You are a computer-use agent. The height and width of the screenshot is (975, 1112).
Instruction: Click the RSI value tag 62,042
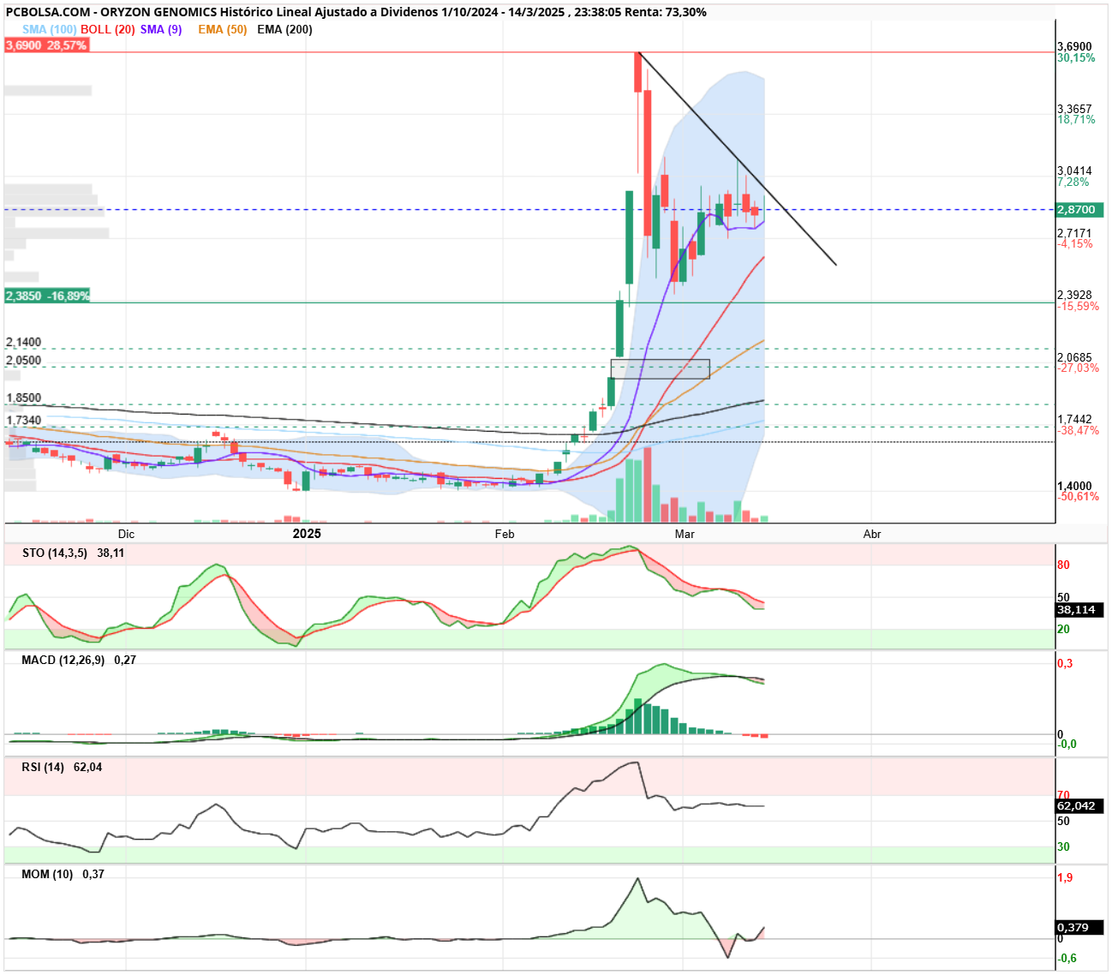click(1079, 806)
